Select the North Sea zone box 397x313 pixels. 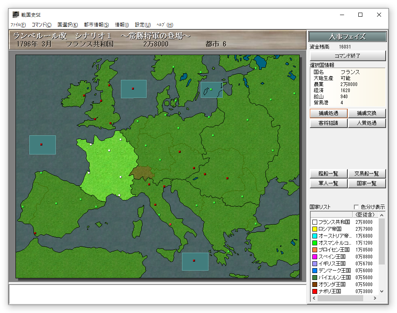click(134, 89)
